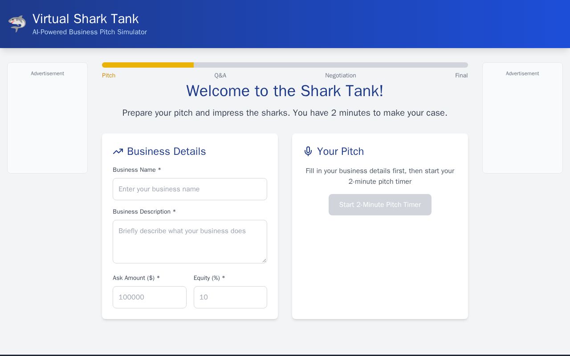570x356 pixels.
Task: Click the Ask Amount ($) * label
Action: pos(136,278)
